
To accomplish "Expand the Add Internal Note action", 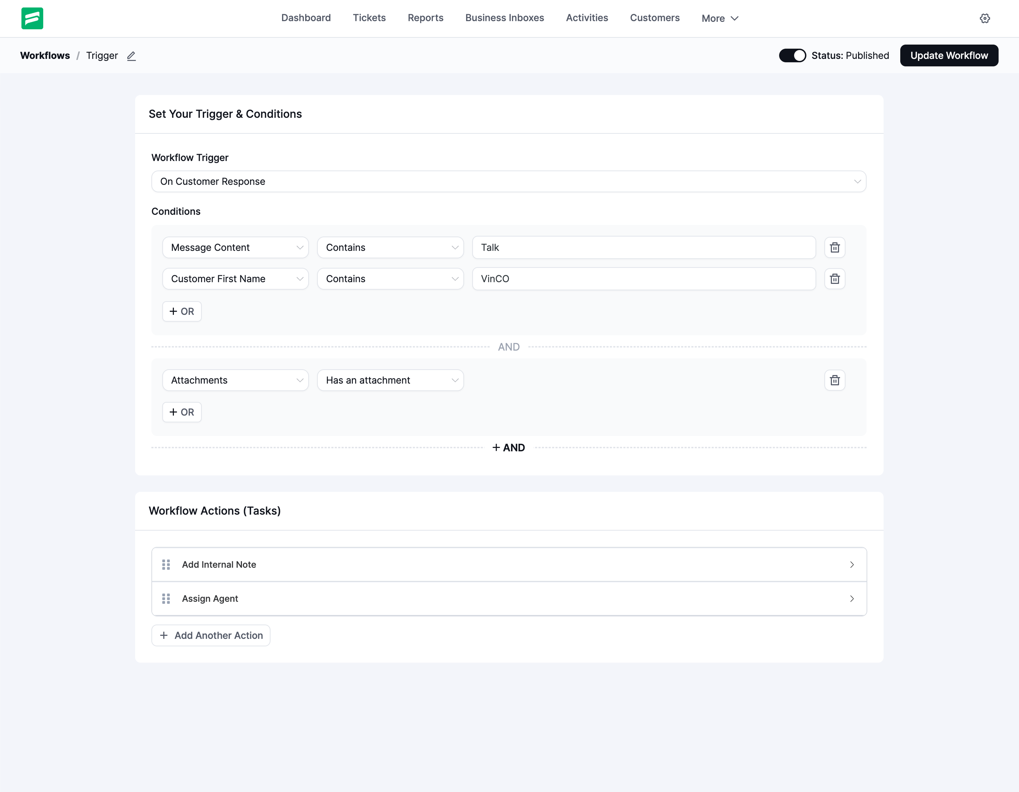I will click(851, 564).
